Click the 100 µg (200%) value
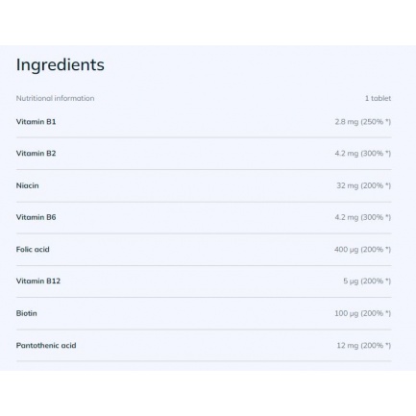This screenshot has height=416, width=416. pos(362,313)
